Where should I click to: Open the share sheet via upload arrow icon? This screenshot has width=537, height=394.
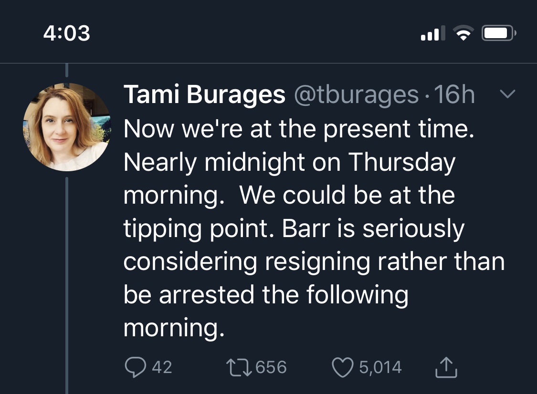pyautogui.click(x=447, y=367)
